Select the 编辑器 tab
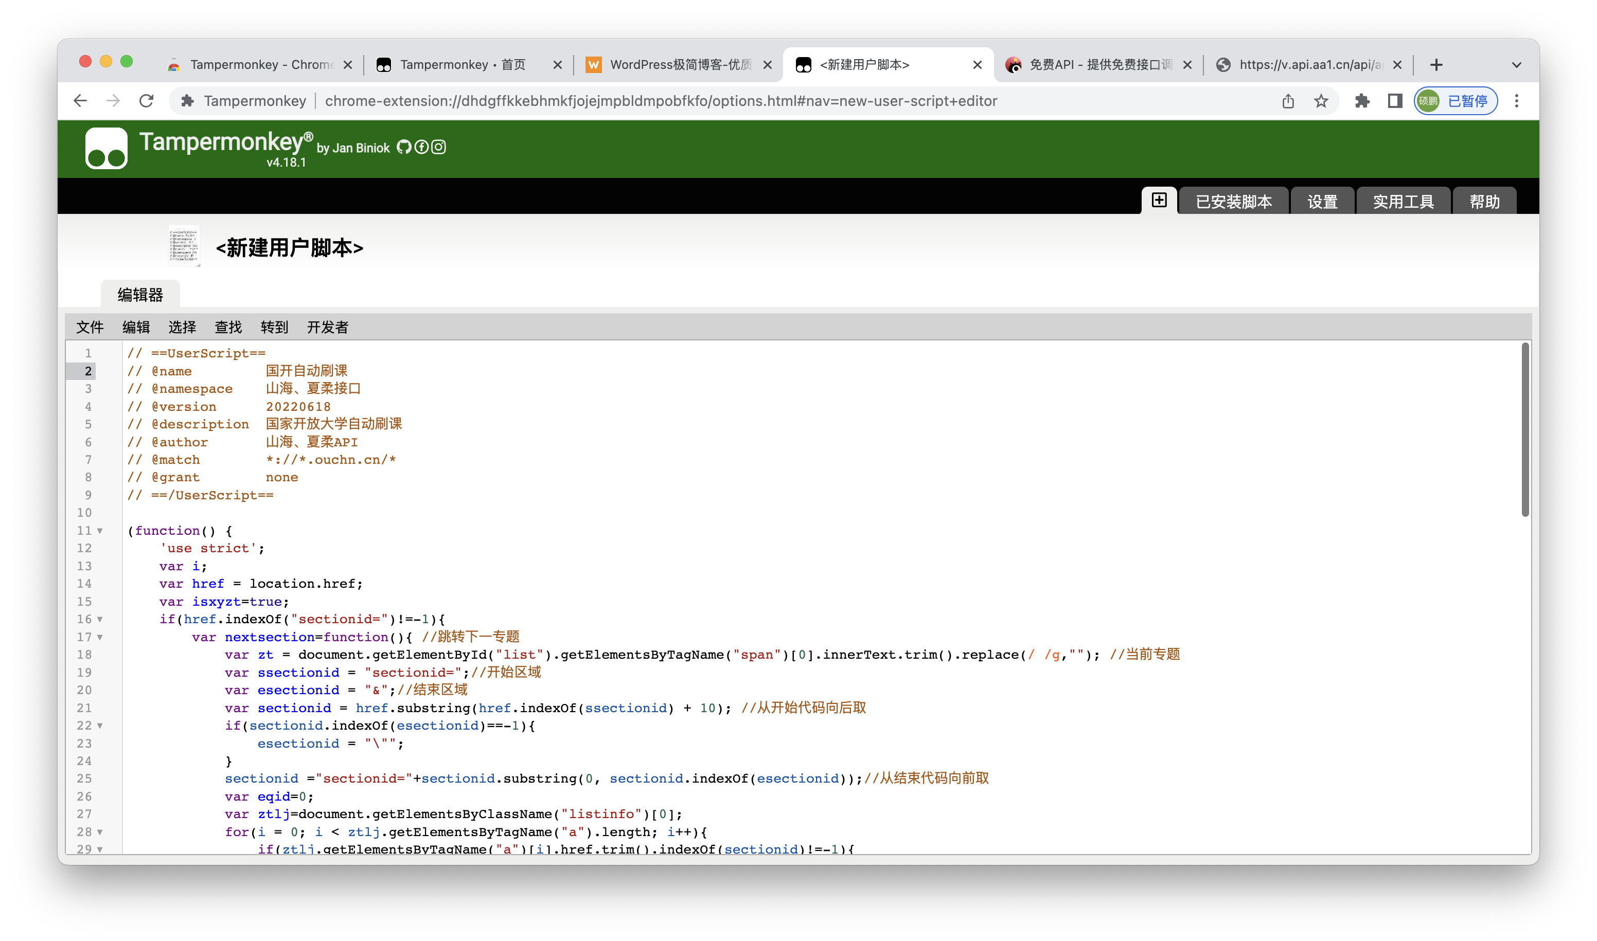The image size is (1597, 941). click(140, 295)
